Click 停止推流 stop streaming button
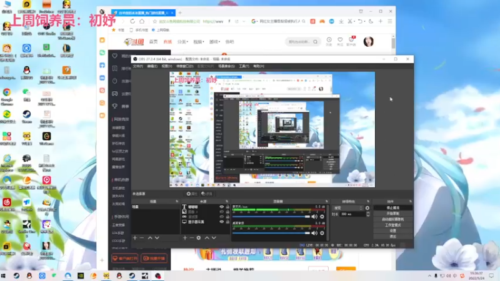The width and height of the screenshot is (500, 281). click(393, 208)
